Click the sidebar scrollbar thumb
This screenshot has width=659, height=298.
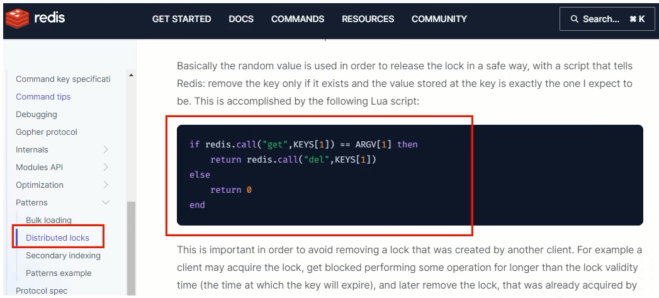click(131, 248)
